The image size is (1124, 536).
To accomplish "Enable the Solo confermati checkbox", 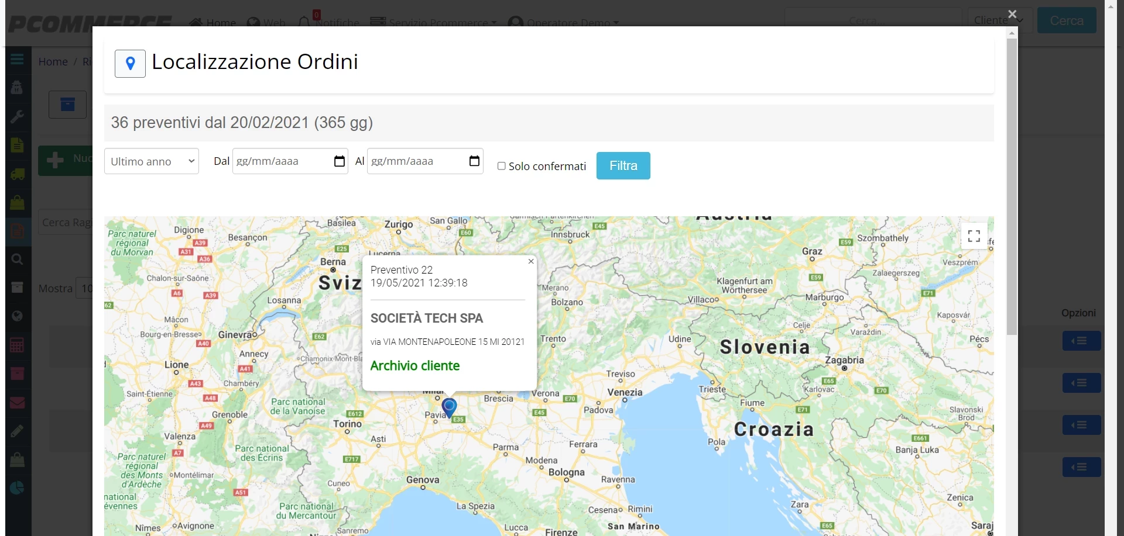I will pyautogui.click(x=502, y=166).
